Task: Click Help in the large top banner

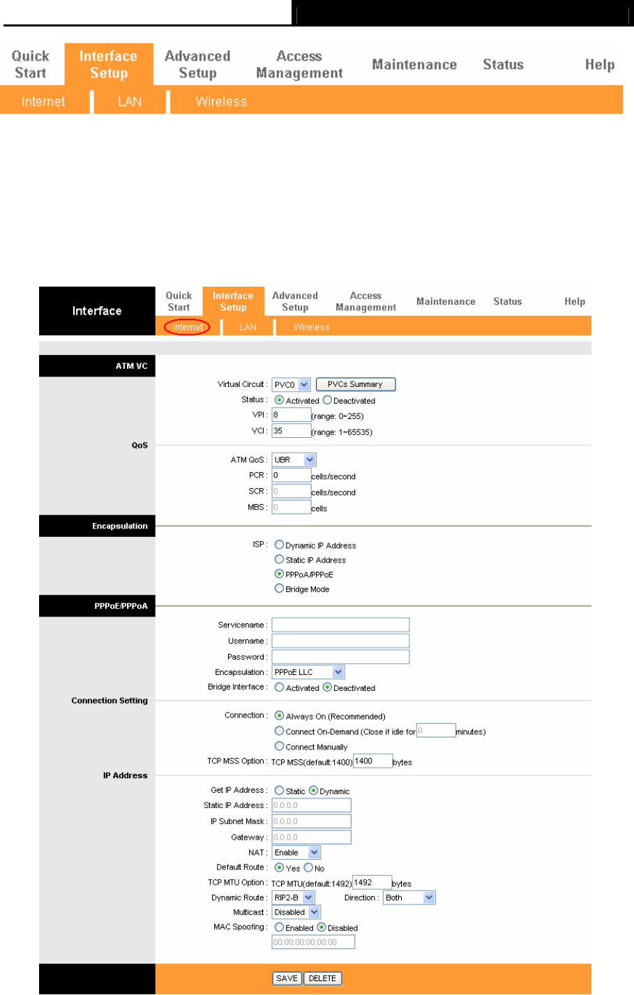Action: pyautogui.click(x=600, y=65)
